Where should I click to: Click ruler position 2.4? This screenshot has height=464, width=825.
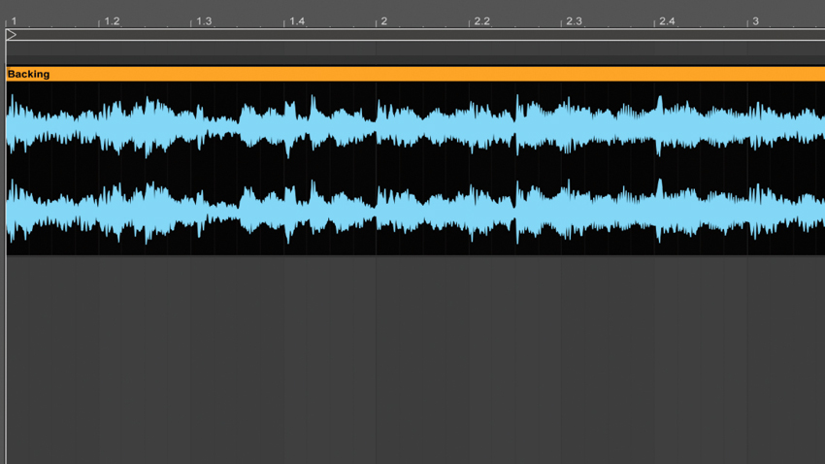click(667, 21)
